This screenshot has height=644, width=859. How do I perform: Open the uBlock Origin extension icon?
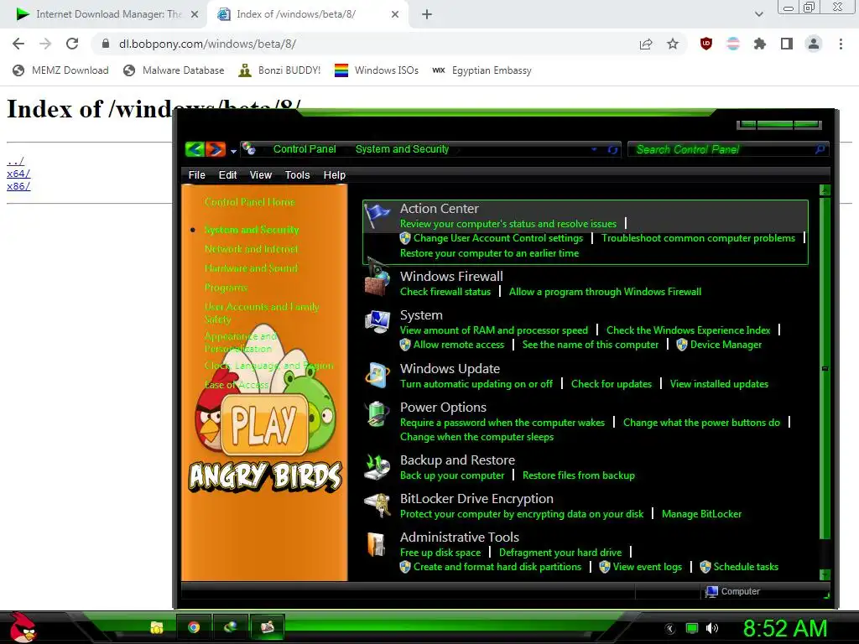tap(706, 44)
